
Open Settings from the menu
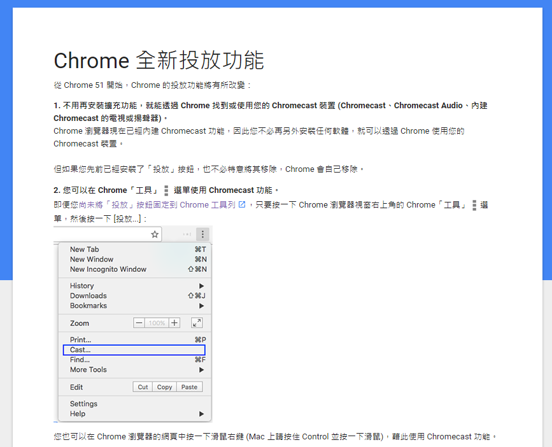click(x=134, y=404)
